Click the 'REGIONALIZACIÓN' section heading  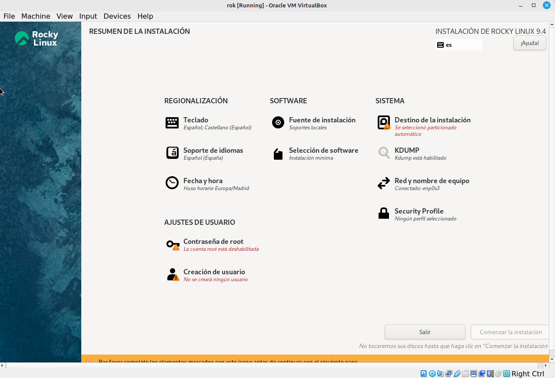click(196, 101)
